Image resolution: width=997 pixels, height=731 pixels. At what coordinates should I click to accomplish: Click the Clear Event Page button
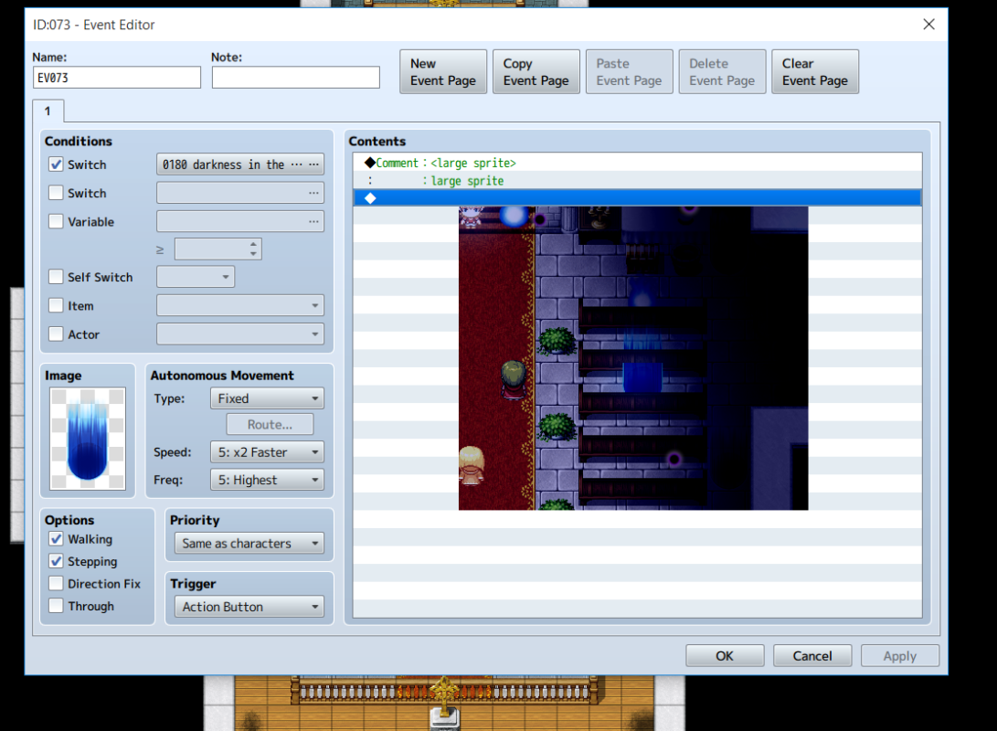[x=815, y=72]
